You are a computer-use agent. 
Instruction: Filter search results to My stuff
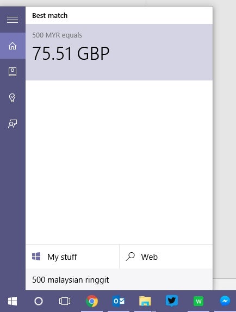coord(72,257)
